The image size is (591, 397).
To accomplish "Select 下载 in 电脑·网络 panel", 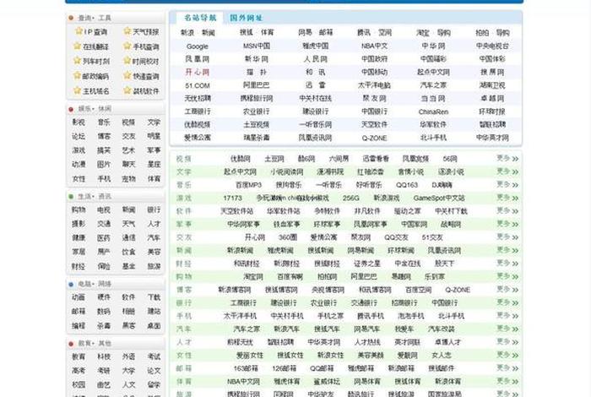I will pos(154,297).
